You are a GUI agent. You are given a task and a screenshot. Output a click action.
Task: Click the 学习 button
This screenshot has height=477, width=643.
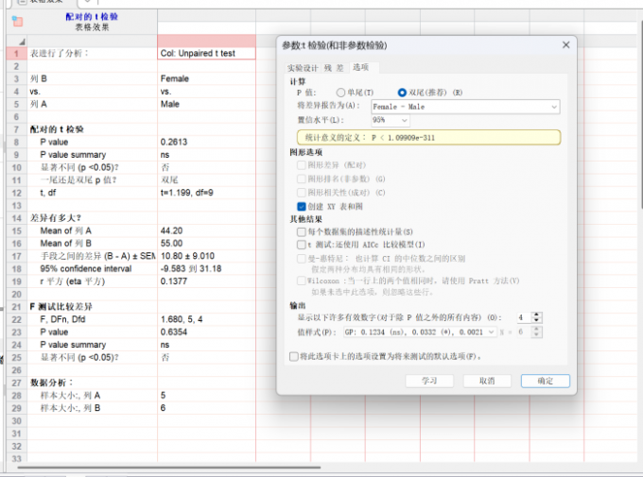coord(429,381)
